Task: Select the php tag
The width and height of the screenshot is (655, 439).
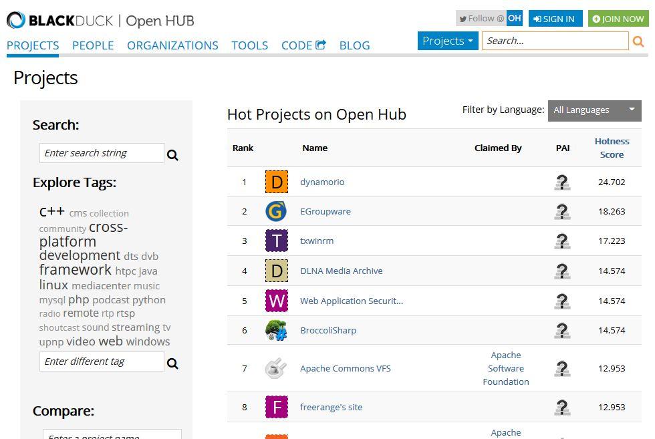Action: click(79, 300)
